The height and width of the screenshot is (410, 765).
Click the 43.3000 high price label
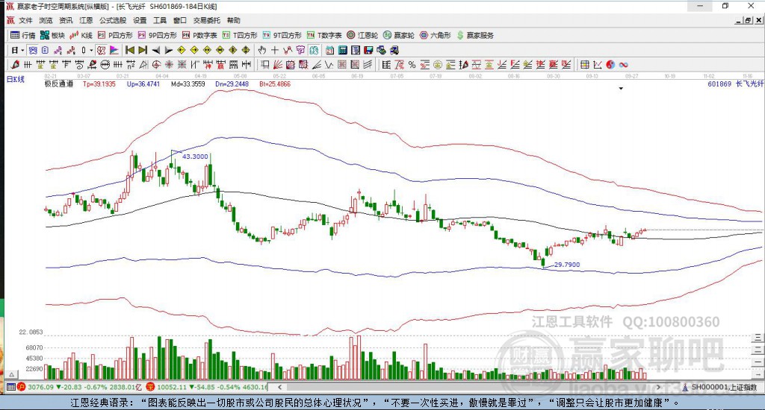coord(195,157)
